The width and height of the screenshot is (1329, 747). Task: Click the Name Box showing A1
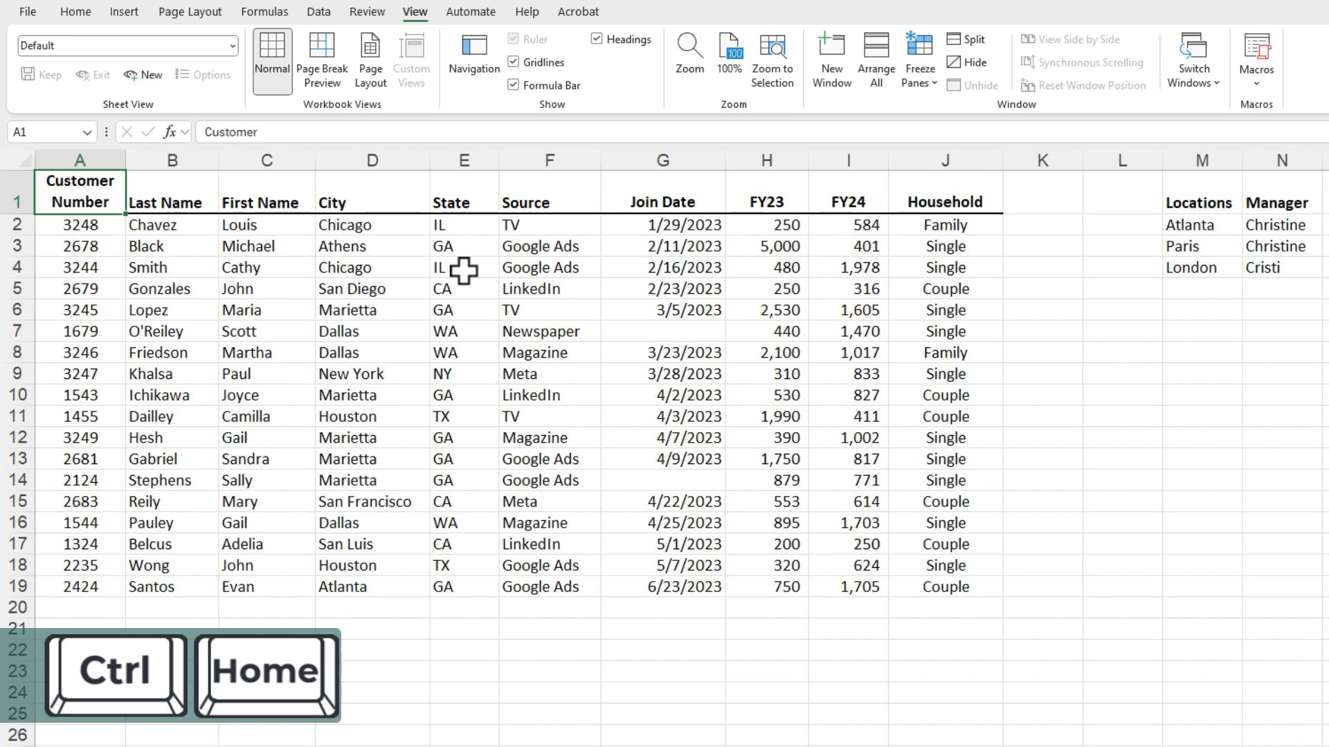click(x=45, y=132)
